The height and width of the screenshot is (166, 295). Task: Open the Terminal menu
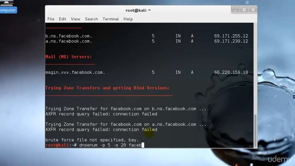pyautogui.click(x=111, y=19)
